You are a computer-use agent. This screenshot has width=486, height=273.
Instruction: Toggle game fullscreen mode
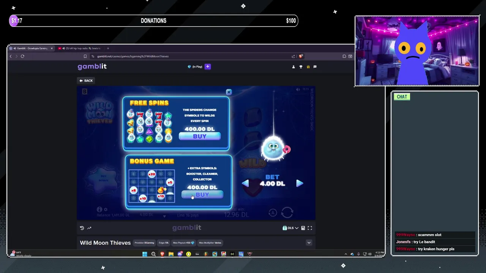click(310, 228)
